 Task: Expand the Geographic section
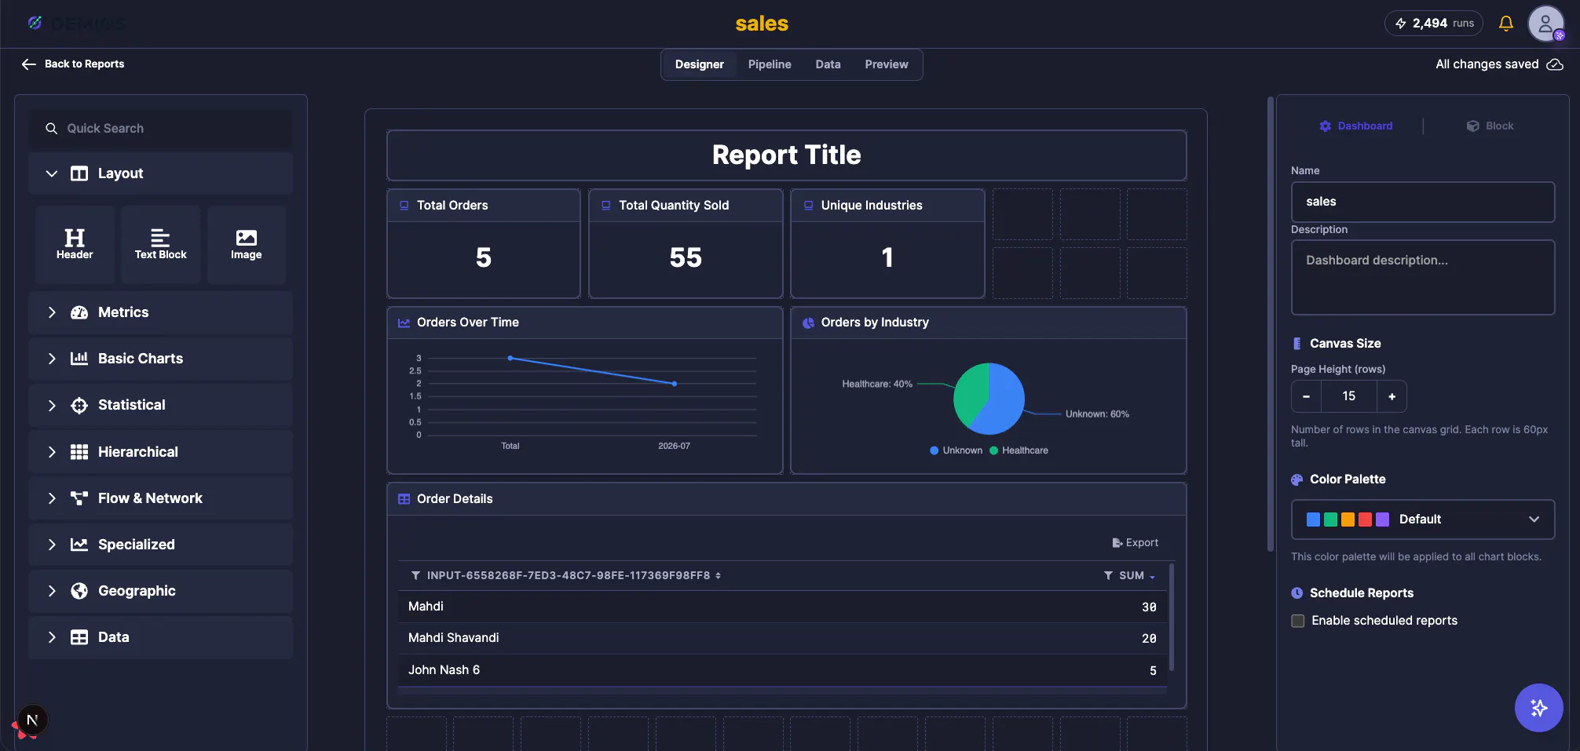tap(160, 591)
